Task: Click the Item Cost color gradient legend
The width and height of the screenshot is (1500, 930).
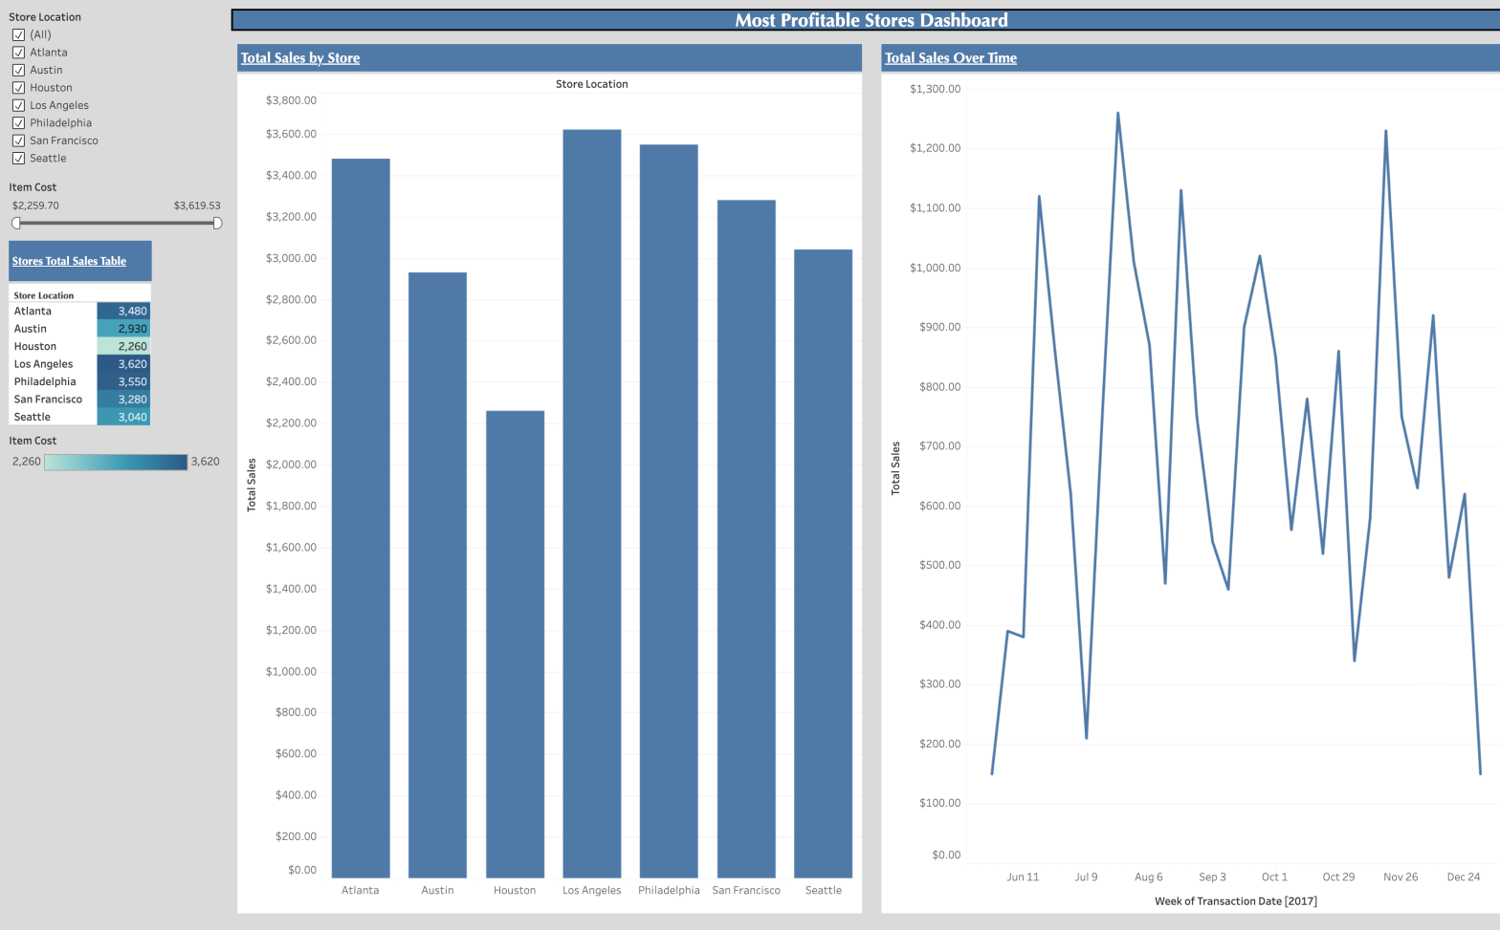Action: 116,462
